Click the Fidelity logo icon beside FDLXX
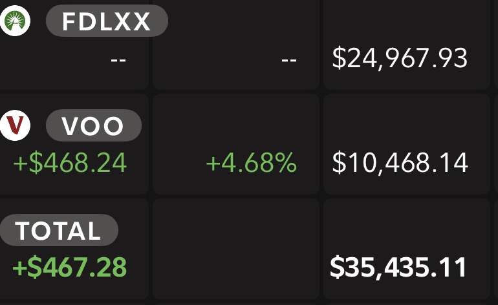The image size is (498, 305). pos(15,21)
